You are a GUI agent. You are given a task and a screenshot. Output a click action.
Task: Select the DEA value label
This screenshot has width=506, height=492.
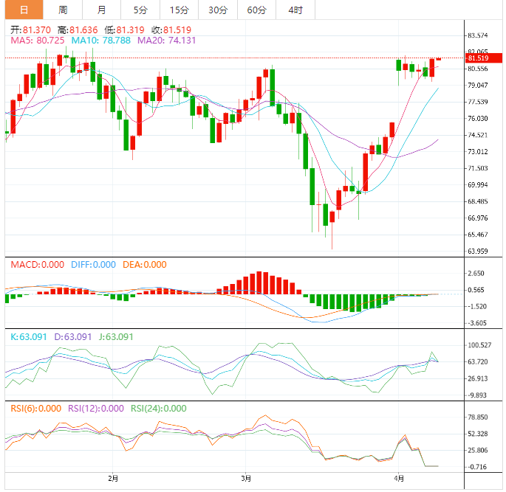[x=144, y=265]
